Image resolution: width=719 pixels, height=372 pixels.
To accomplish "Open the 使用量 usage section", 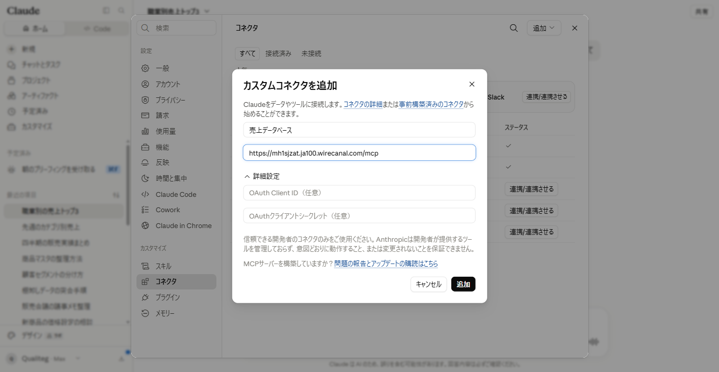I will 176,131.
